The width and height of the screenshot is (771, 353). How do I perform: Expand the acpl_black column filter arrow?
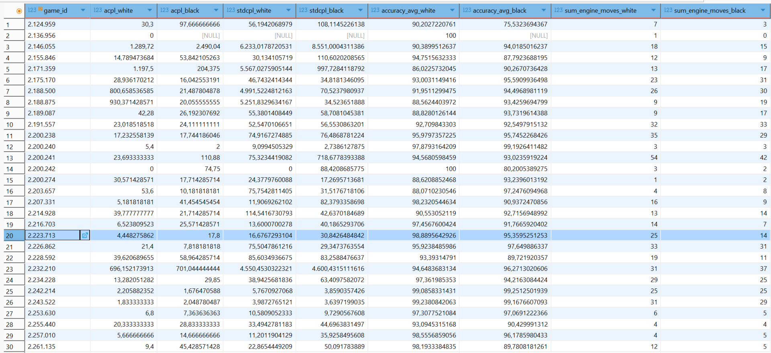[x=216, y=10]
